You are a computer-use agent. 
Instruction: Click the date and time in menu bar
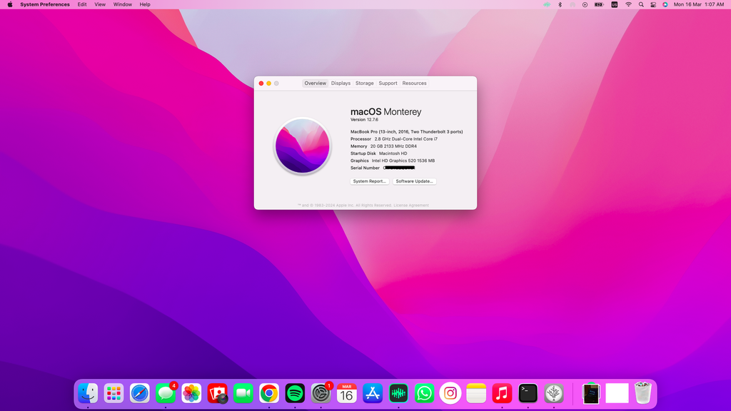pyautogui.click(x=698, y=4)
